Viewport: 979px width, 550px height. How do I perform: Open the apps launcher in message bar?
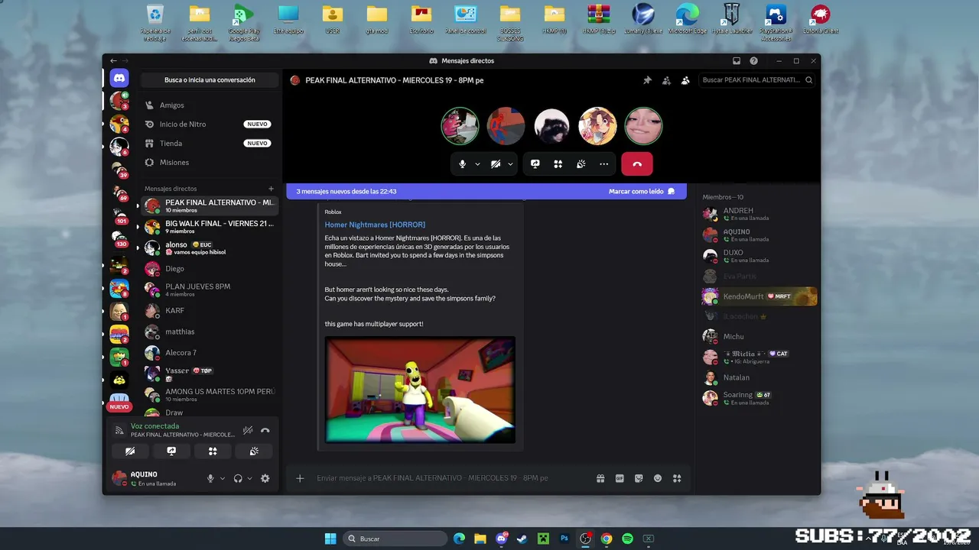pos(677,478)
